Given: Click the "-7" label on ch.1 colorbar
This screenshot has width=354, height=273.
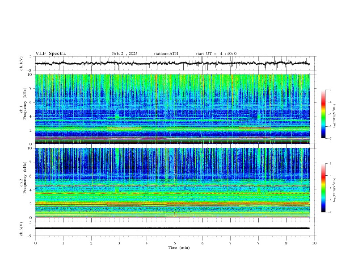Looking at the screenshot, I should [330, 138].
